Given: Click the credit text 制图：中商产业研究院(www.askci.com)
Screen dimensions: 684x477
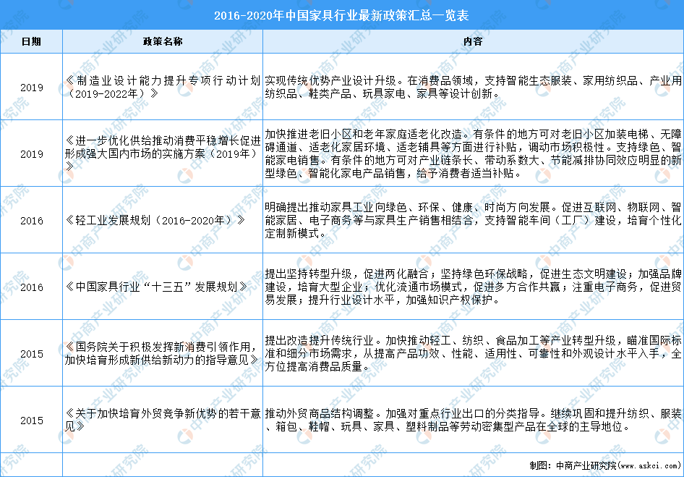Looking at the screenshot, I should [604, 465].
